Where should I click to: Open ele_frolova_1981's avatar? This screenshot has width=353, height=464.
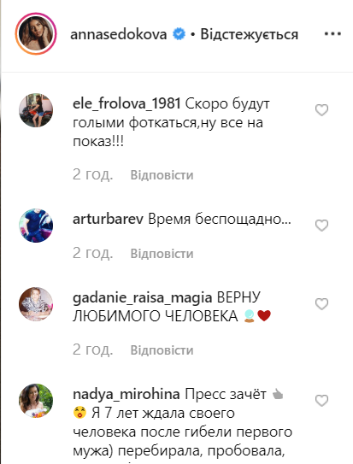click(x=36, y=110)
